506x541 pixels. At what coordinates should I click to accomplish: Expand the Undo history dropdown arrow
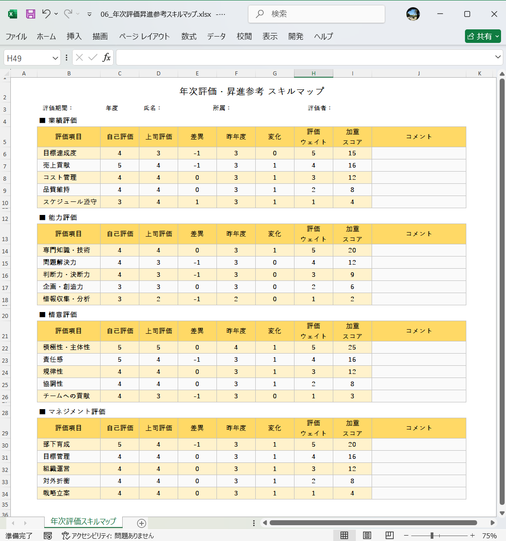(x=56, y=14)
